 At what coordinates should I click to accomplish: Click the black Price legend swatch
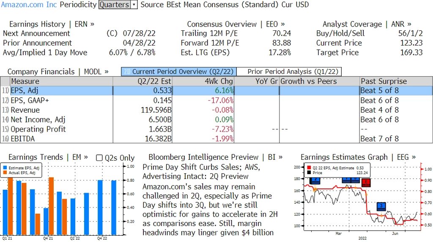click(x=309, y=172)
